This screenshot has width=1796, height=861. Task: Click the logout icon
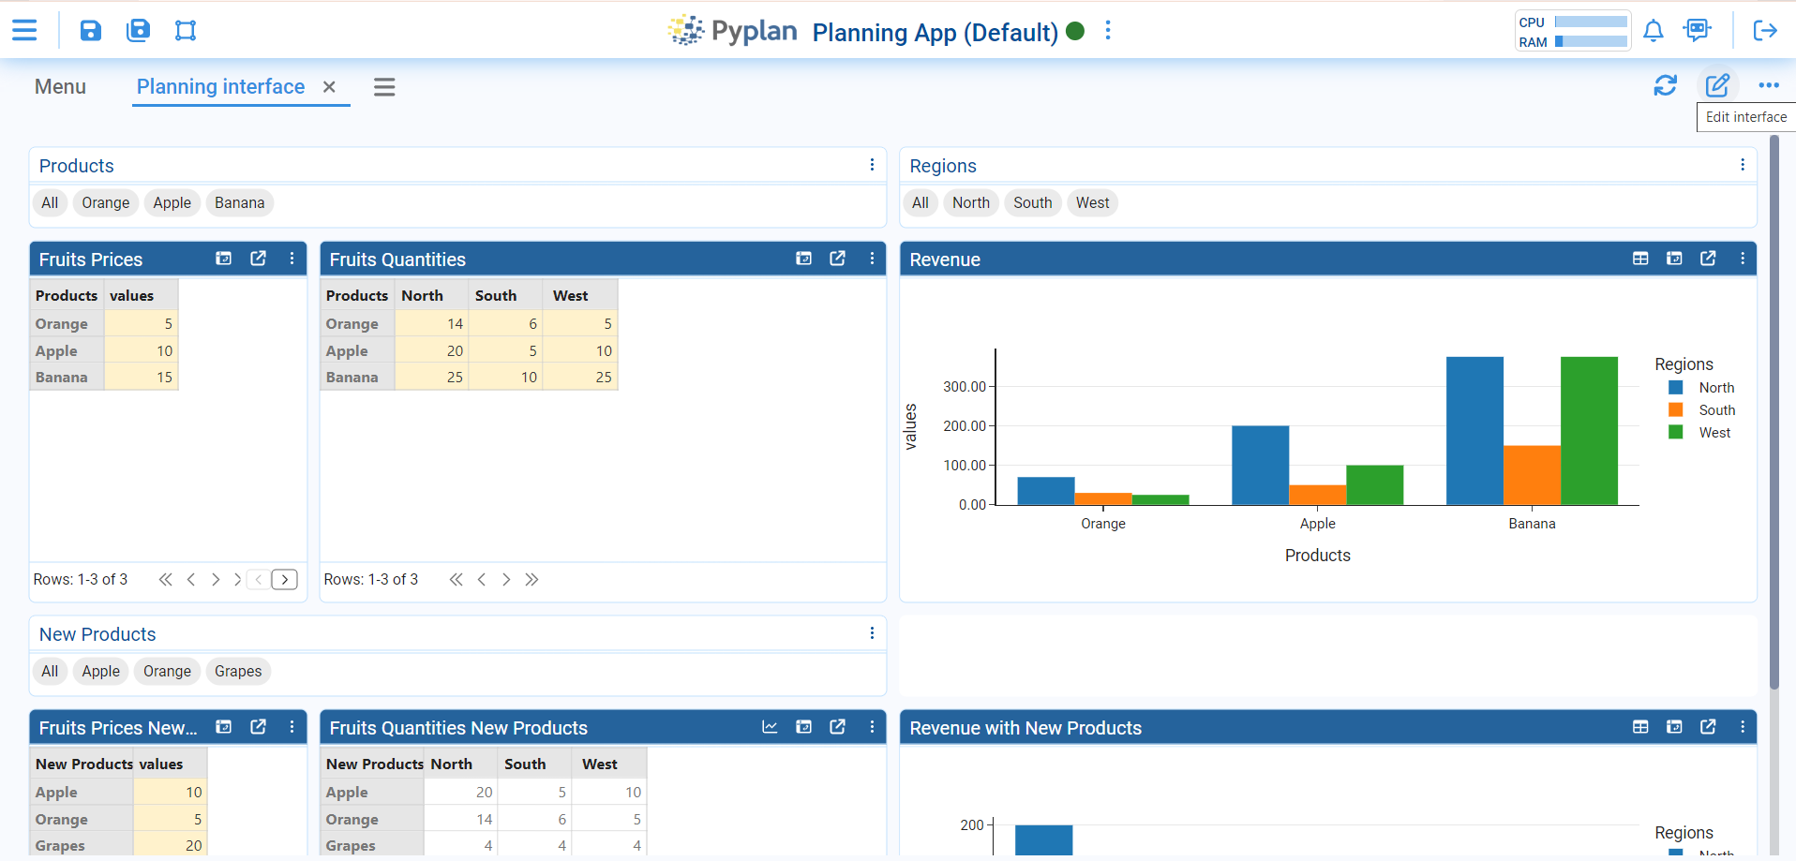[x=1765, y=31]
